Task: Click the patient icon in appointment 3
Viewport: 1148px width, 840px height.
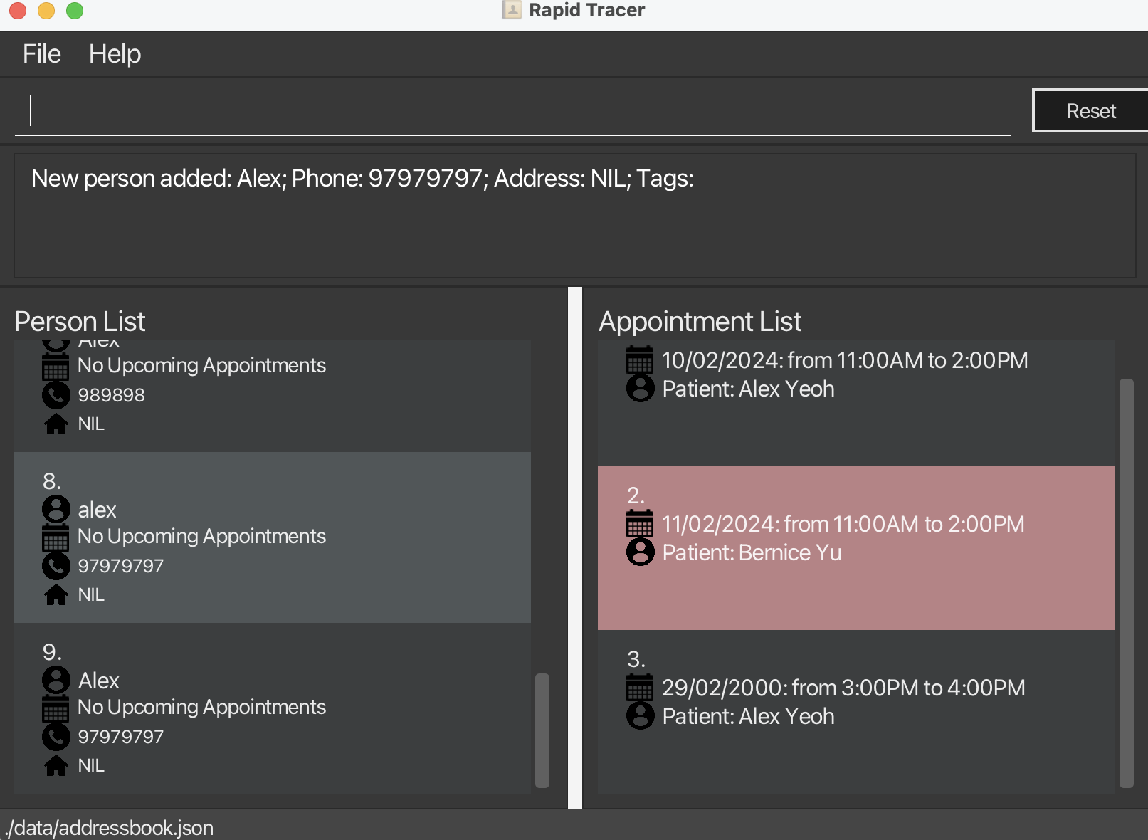Action: click(x=641, y=716)
